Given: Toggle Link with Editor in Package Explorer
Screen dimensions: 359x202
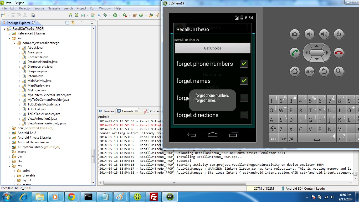Looking at the screenshot, I should tap(73, 23).
